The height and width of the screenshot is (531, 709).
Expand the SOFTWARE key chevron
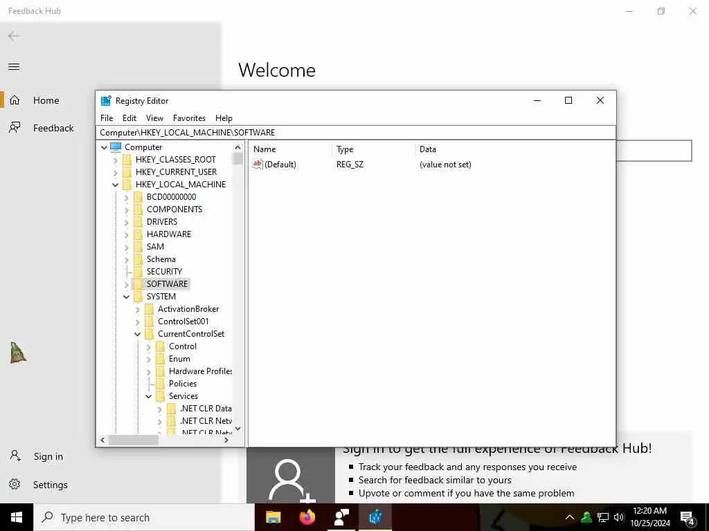[x=127, y=284]
